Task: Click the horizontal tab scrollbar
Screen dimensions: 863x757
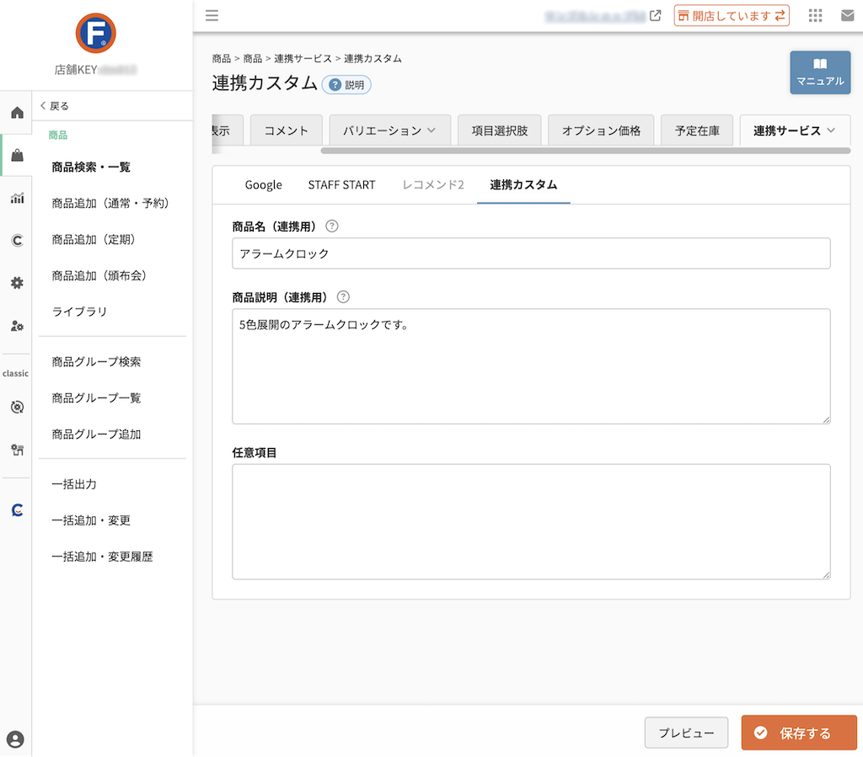Action: (x=586, y=151)
